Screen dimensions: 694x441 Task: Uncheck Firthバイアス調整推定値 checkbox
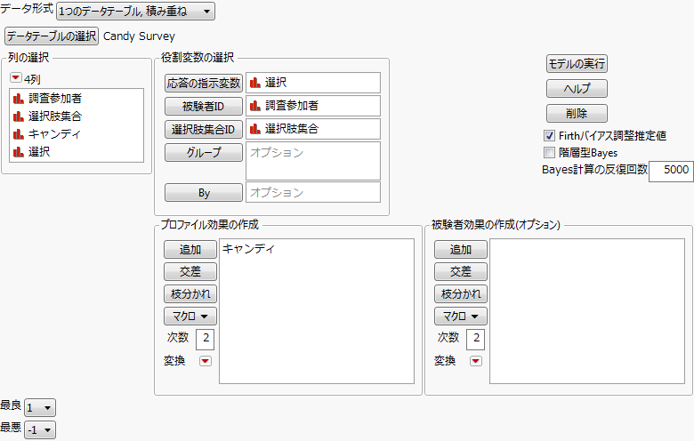[549, 136]
